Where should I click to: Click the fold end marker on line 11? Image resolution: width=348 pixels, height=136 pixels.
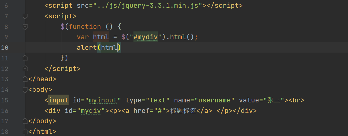(25, 58)
